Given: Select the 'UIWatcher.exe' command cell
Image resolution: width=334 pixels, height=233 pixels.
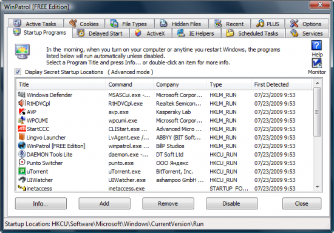Looking at the screenshot, I should click(x=127, y=180).
